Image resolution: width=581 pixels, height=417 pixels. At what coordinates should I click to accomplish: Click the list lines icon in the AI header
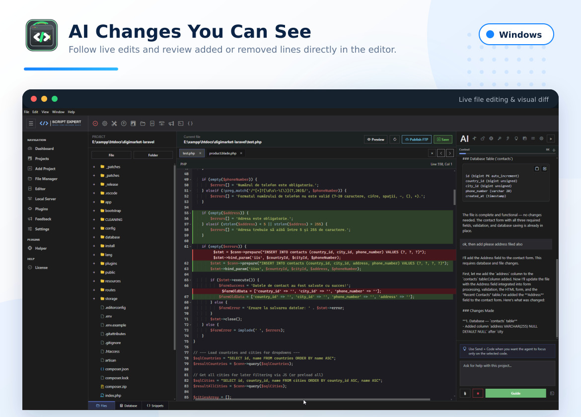point(533,139)
